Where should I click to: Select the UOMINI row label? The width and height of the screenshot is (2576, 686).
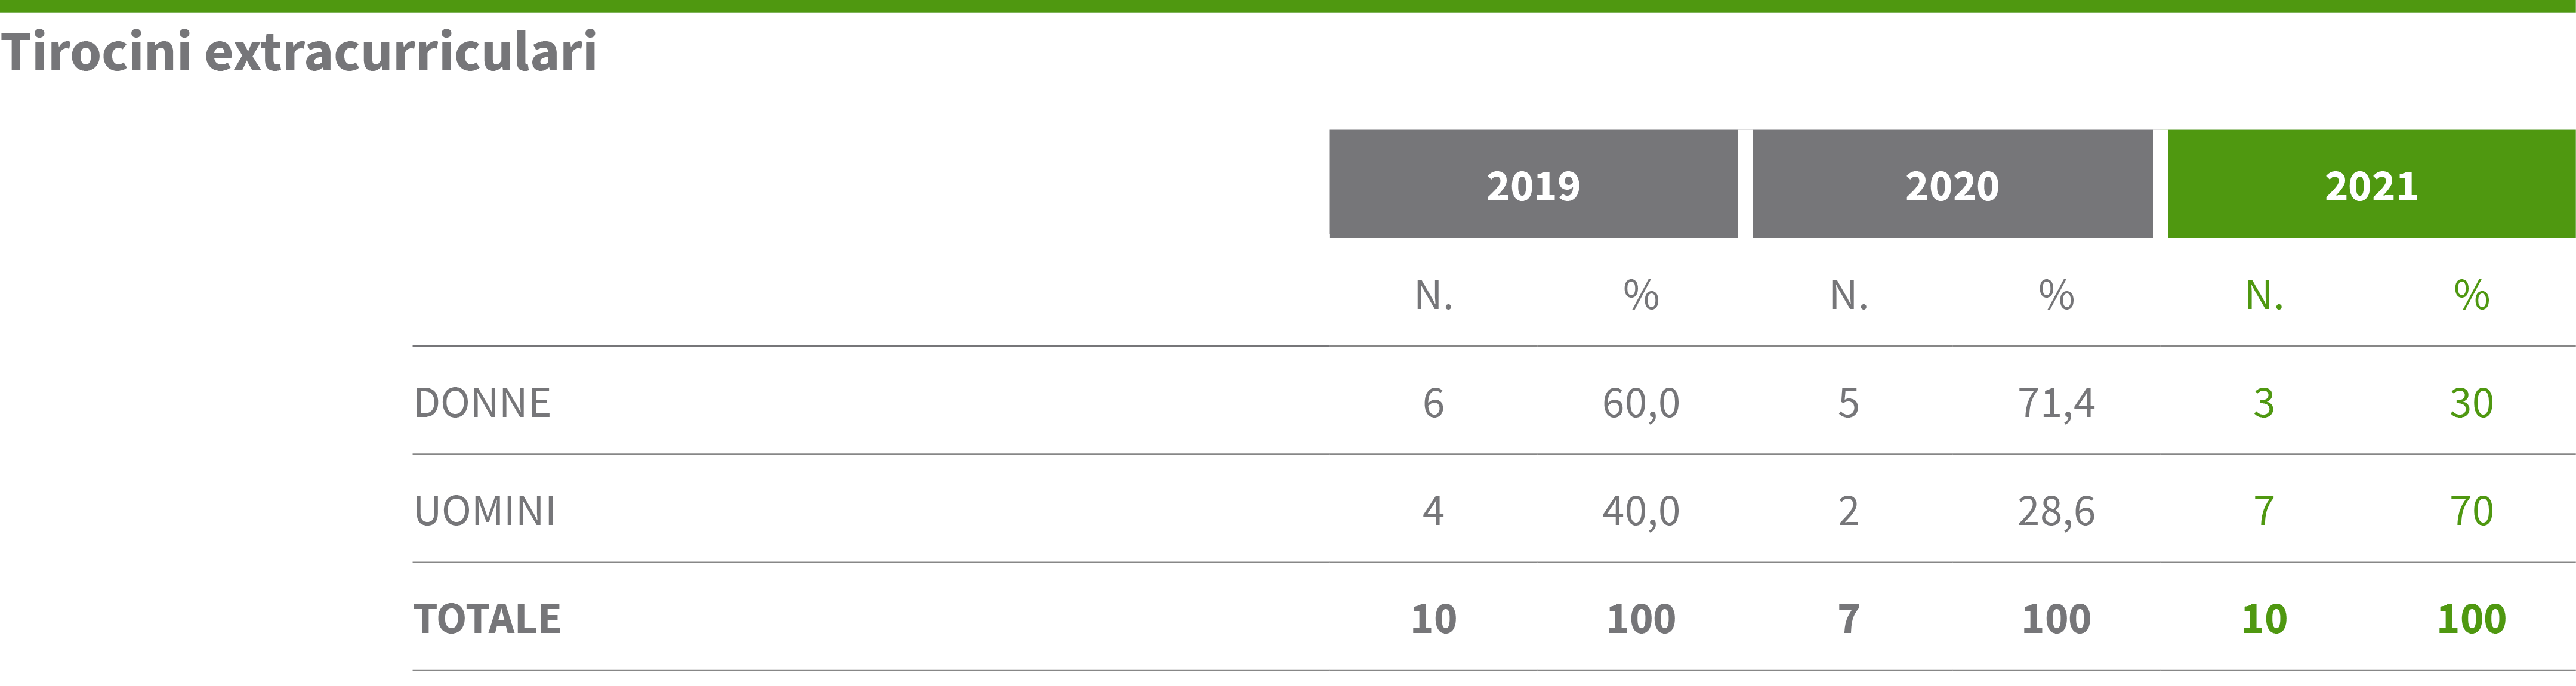[x=485, y=511]
